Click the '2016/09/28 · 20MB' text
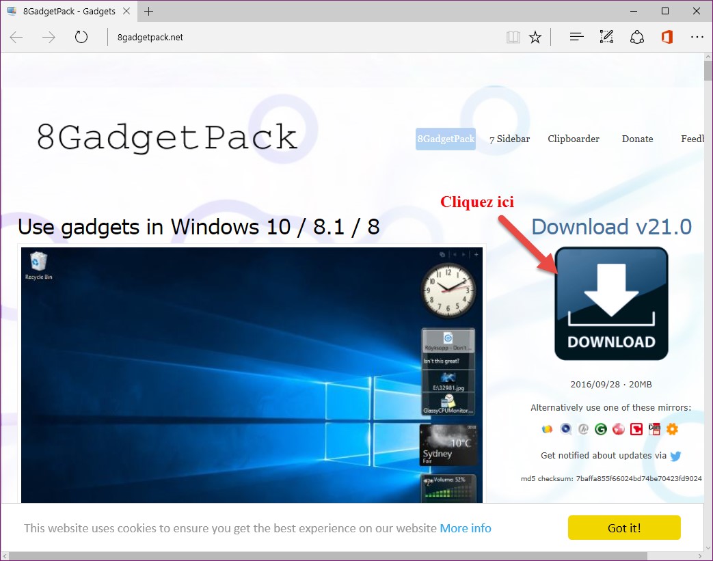The height and width of the screenshot is (561, 713). pyautogui.click(x=611, y=385)
